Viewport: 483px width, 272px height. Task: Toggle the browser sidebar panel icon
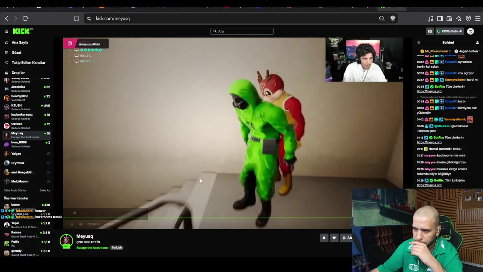coord(440,19)
